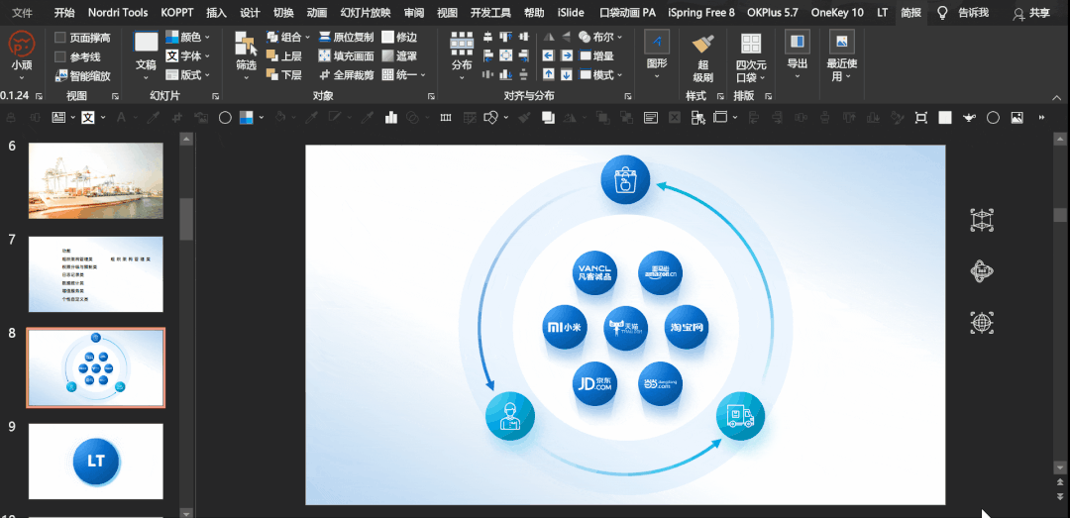Click the globe icon beside slide

tap(982, 322)
